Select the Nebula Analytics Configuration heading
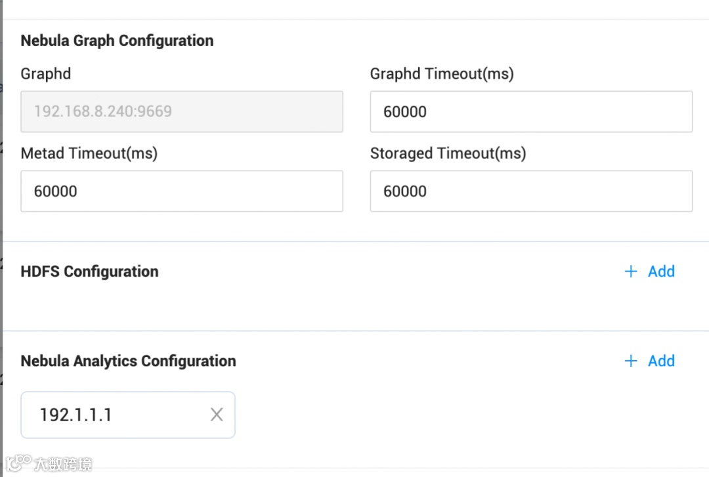 tap(128, 361)
